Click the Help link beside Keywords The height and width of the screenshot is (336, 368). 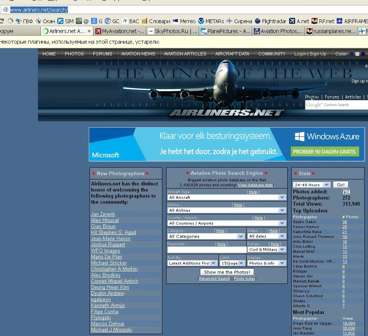pos(221,244)
